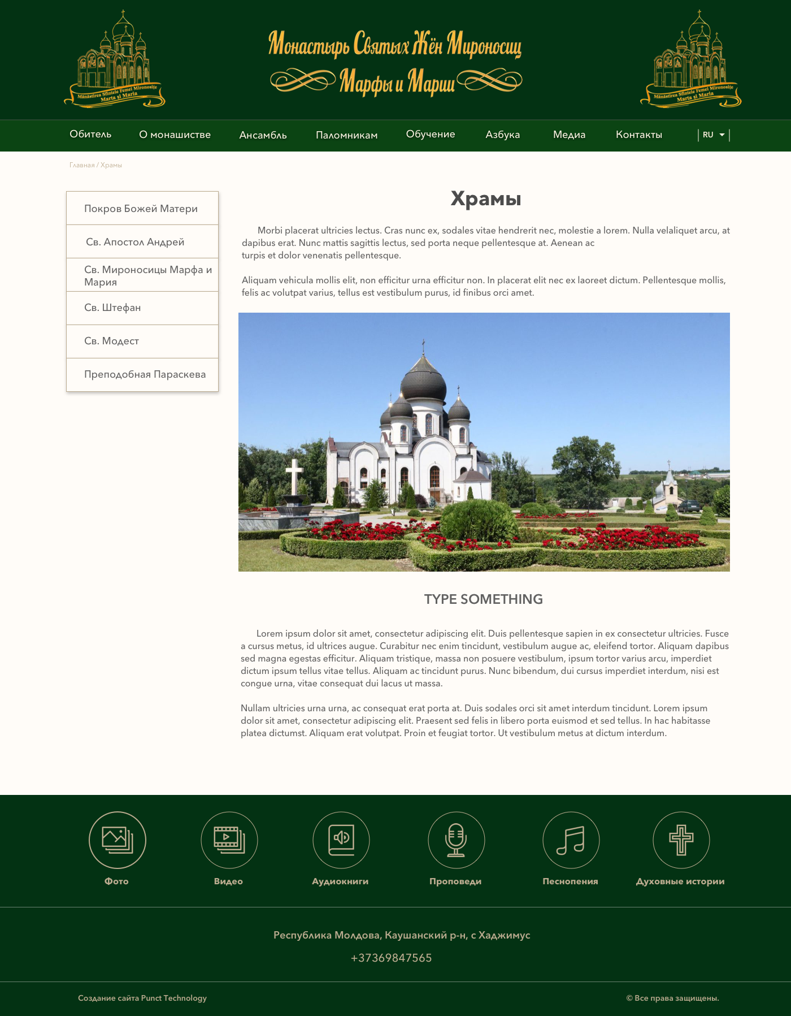
Task: Go to Контакты in the navigation
Action: coord(638,135)
